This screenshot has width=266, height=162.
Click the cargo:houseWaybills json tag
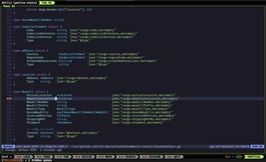pyautogui.click(x=142, y=112)
